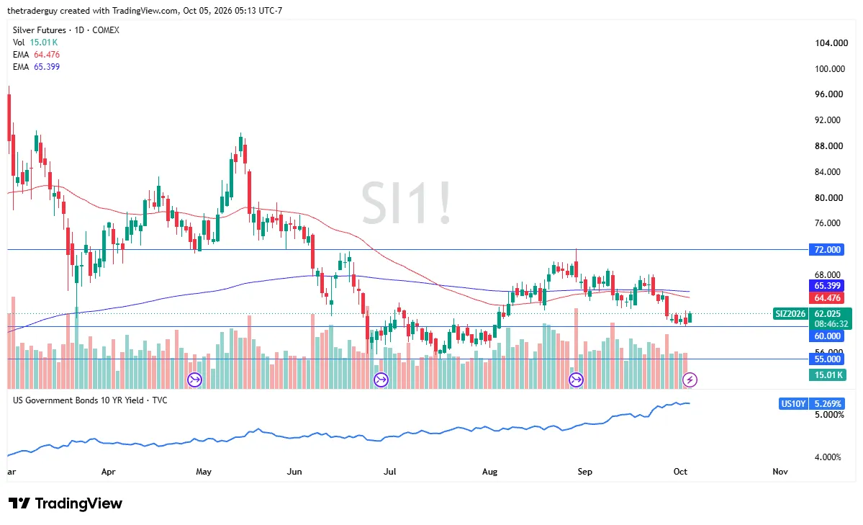Viewport: 863px width, 525px height.
Task: Click the TradingView logo at bottom left
Action: coord(65,503)
